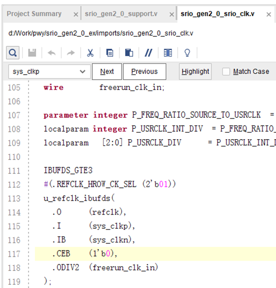Click P_FREQ_RATIO_SOURCE_TO_USRCLK on line 107
Screen dimensions: 276x288
[196, 115]
